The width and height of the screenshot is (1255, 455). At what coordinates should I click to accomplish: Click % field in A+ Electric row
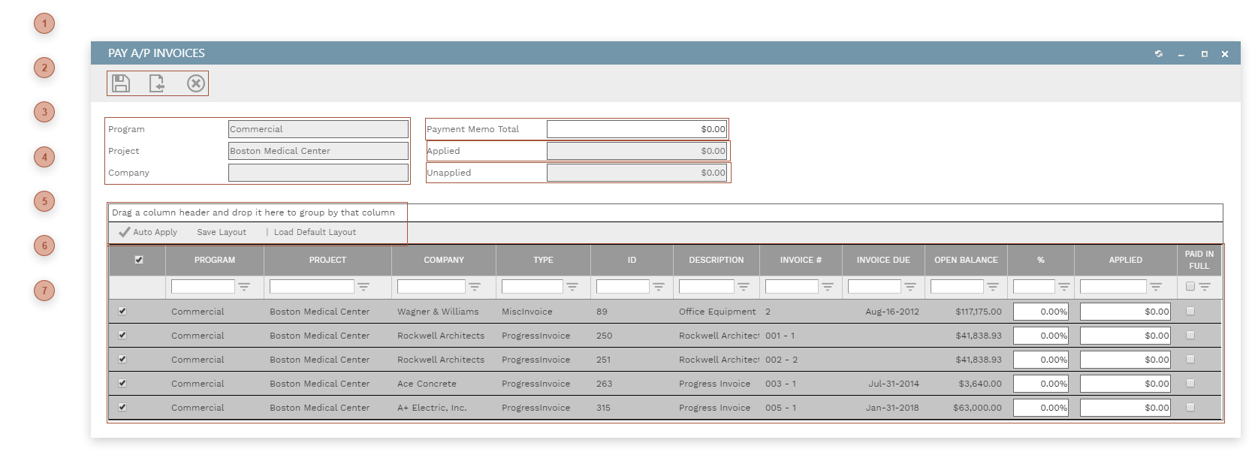pos(1041,408)
